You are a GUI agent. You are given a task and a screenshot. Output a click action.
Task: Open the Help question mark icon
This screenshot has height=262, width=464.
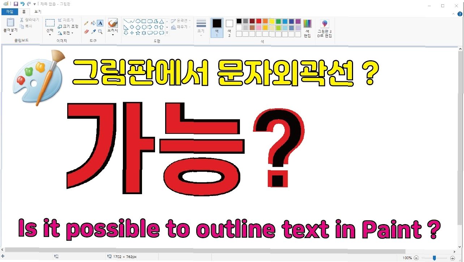(460, 14)
